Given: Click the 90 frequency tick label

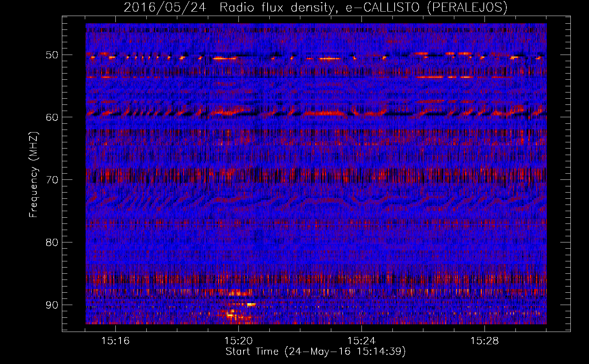Looking at the screenshot, I should pos(52,305).
